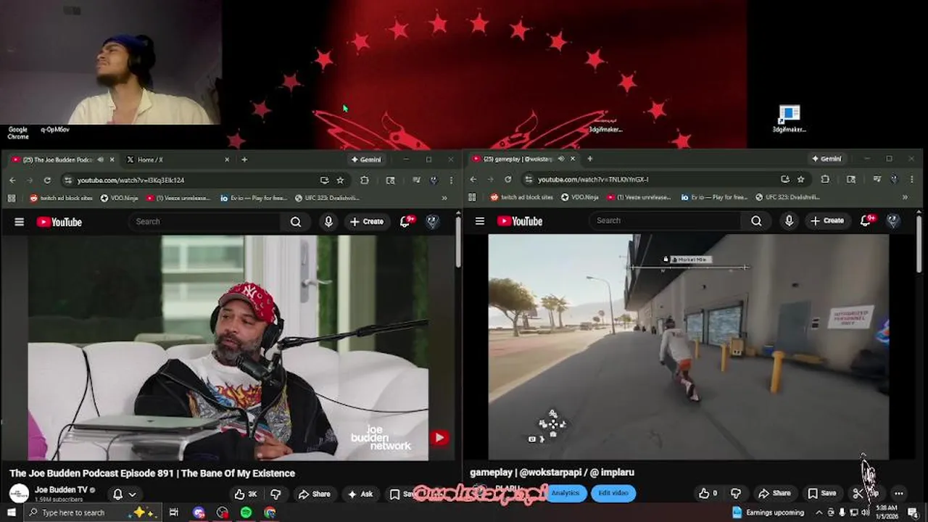Viewport: 928px width, 522px height.
Task: View site information in Joe Budden address bar
Action: click(67, 180)
